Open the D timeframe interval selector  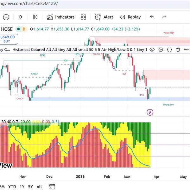[21, 17]
